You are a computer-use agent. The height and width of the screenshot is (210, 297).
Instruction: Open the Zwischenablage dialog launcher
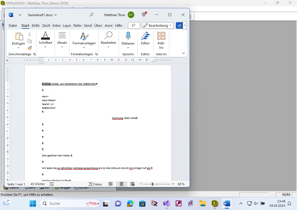coord(35,54)
